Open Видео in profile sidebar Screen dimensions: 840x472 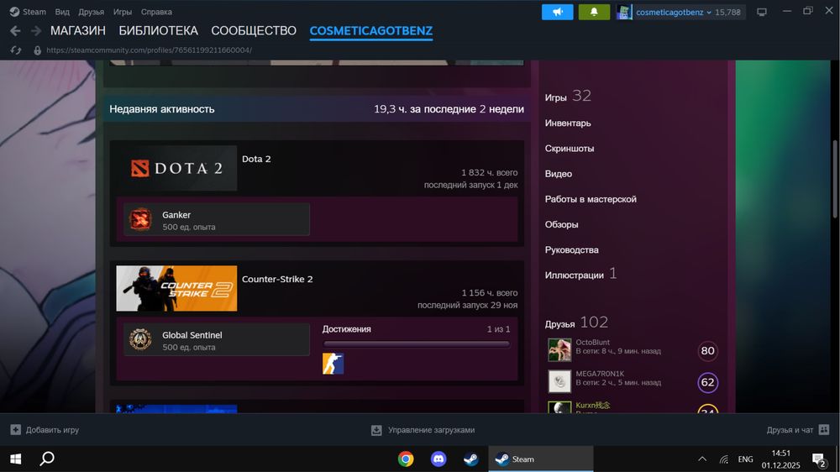(559, 174)
